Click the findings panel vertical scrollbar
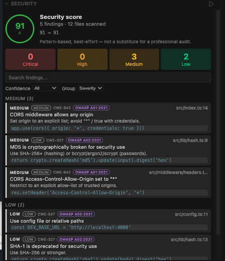Screen dimensions: 225x261 (218, 122)
